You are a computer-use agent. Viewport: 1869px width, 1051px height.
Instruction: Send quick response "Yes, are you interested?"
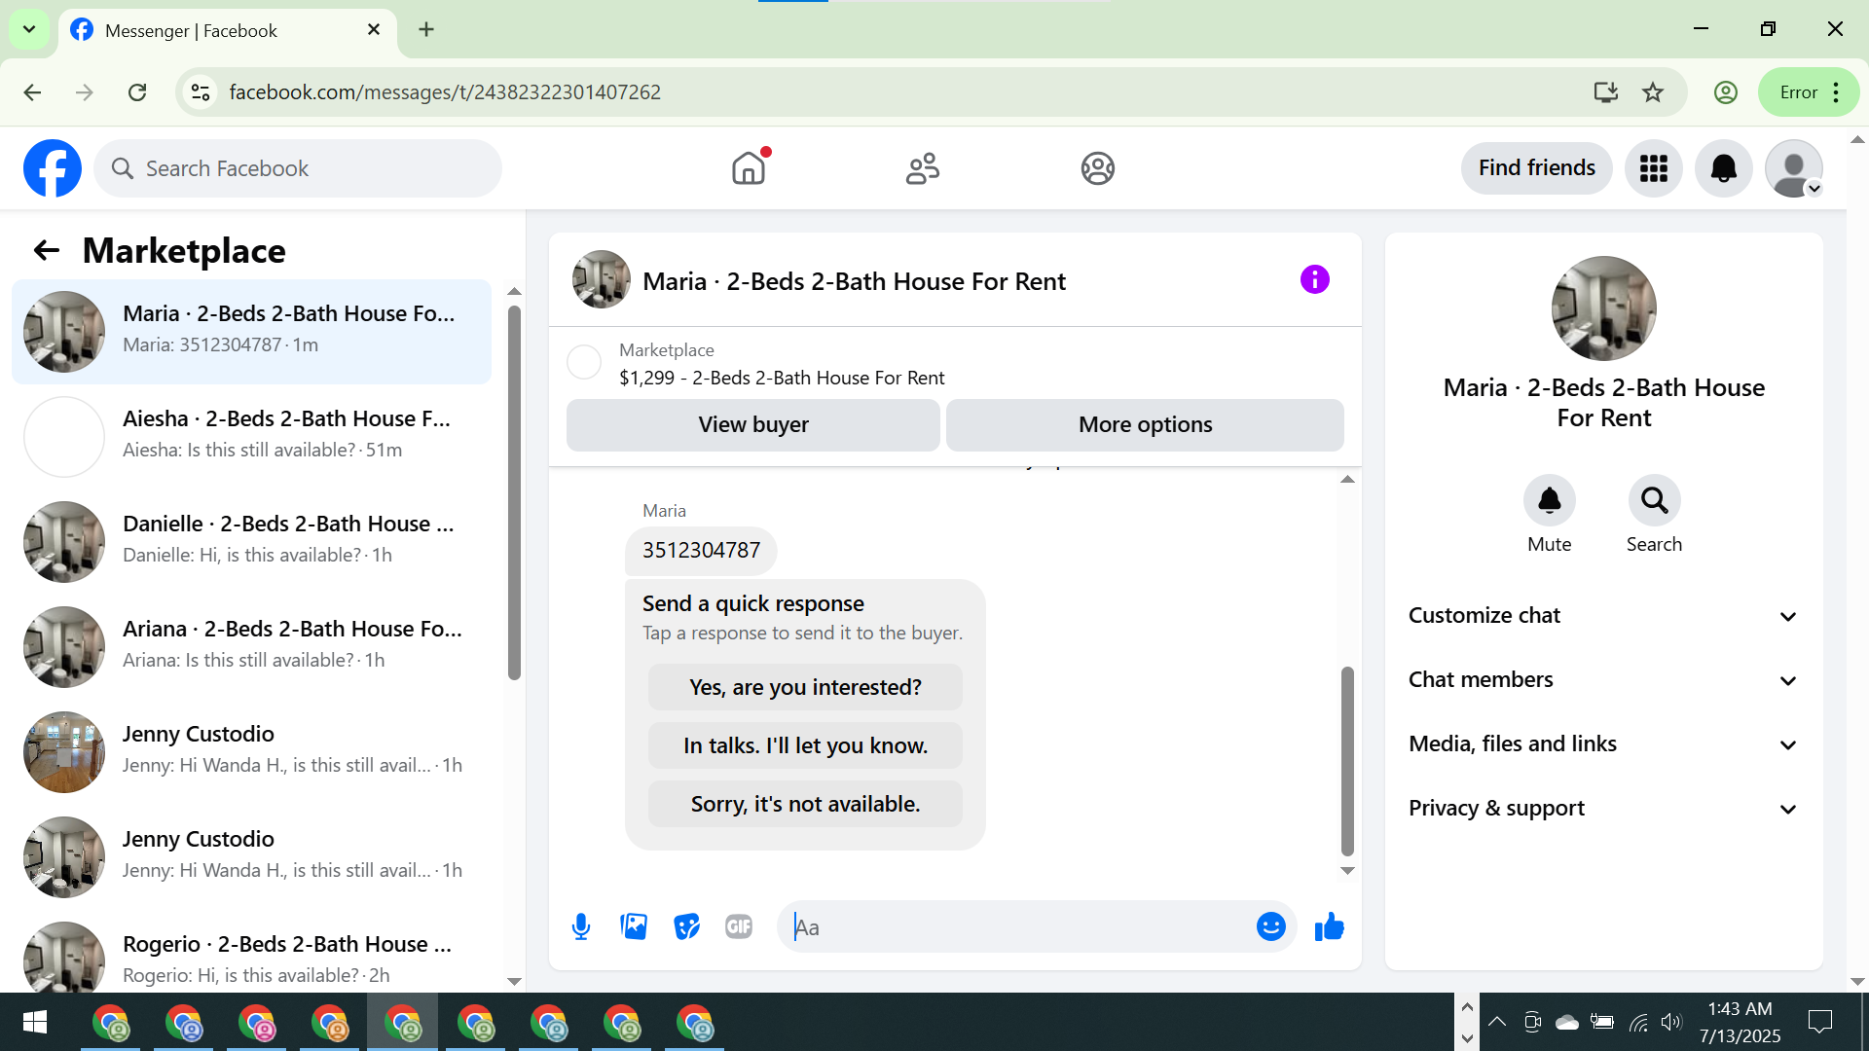coord(805,688)
